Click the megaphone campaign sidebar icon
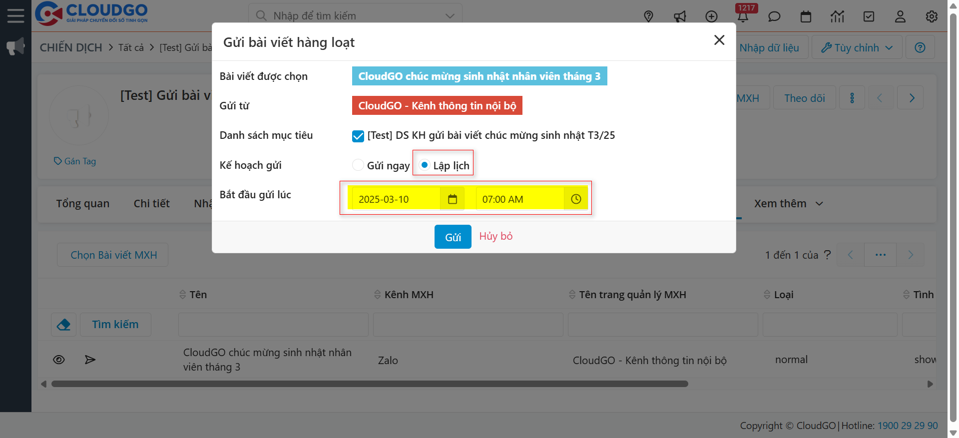Viewport: 959px width, 438px height. pos(15,47)
